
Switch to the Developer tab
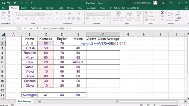(x=91, y=8)
